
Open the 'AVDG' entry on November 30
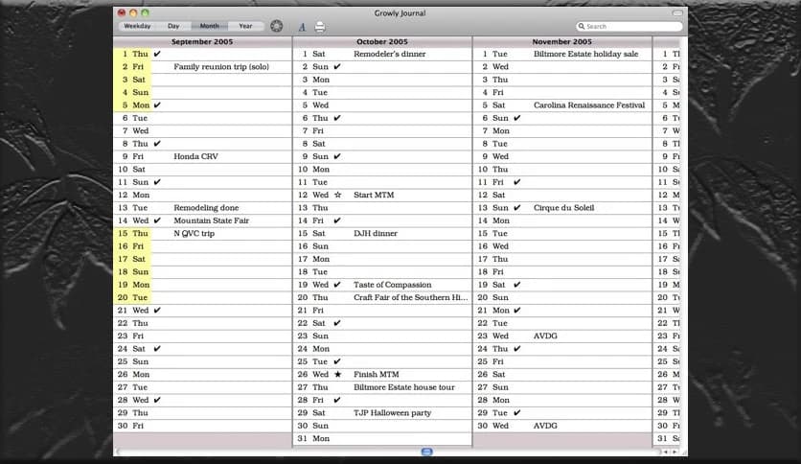tap(545, 425)
